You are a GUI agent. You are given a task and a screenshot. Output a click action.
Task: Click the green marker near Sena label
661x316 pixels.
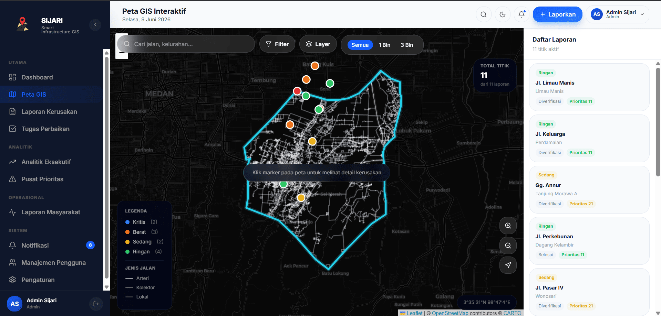(330, 83)
